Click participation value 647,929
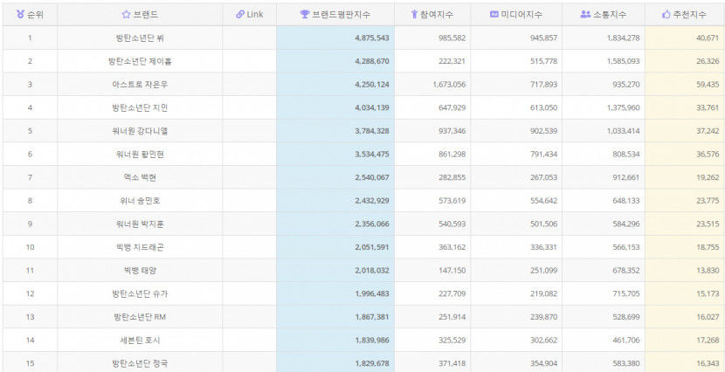The width and height of the screenshot is (725, 372). tap(452, 107)
